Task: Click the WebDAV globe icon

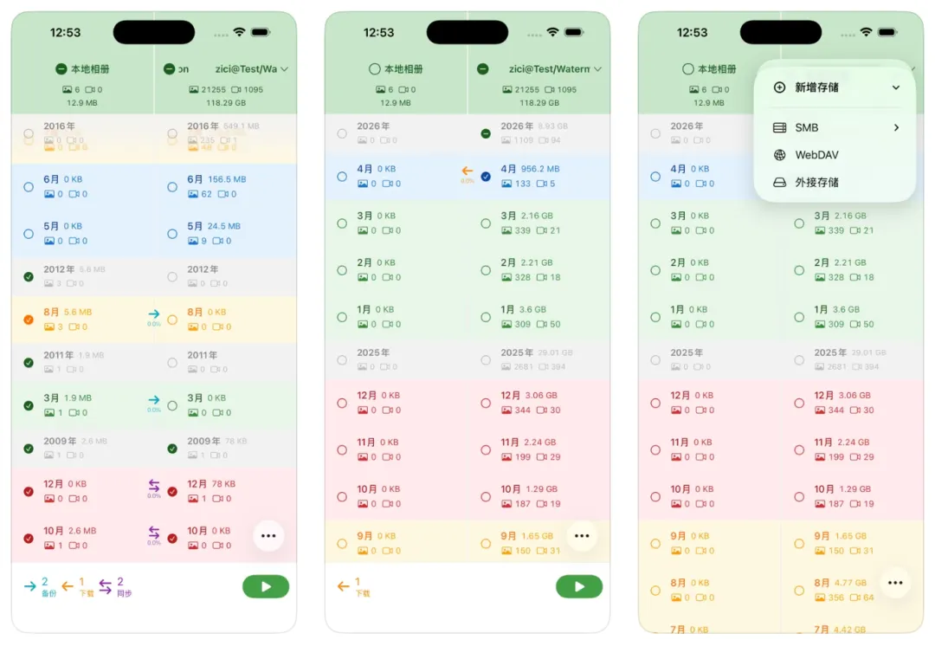Action: pos(779,155)
